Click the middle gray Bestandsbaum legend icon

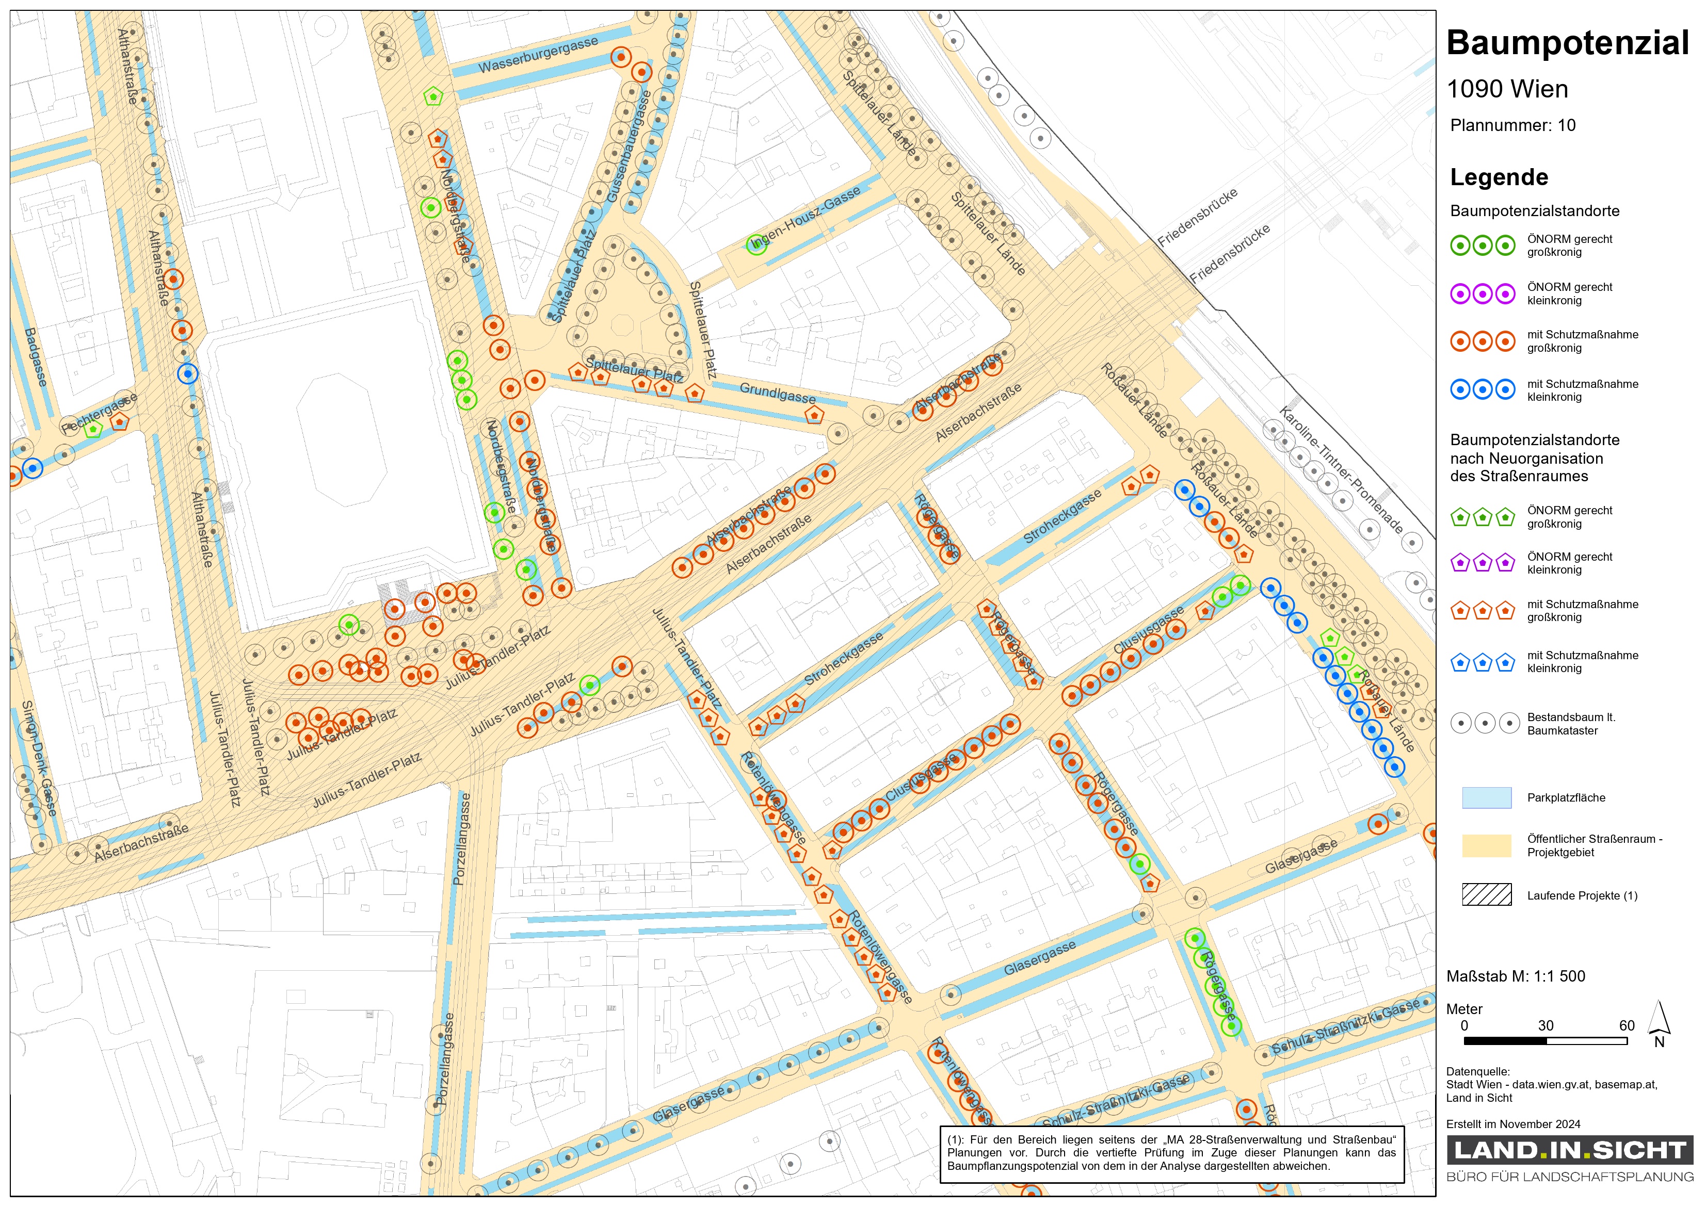[x=1485, y=723]
